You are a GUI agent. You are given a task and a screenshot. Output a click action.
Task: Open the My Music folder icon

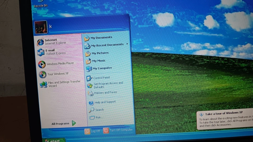click(x=89, y=61)
